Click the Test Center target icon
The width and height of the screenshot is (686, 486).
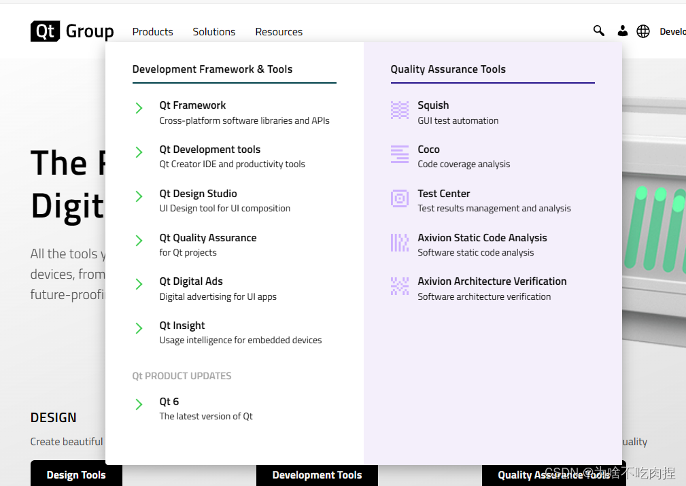coord(400,198)
